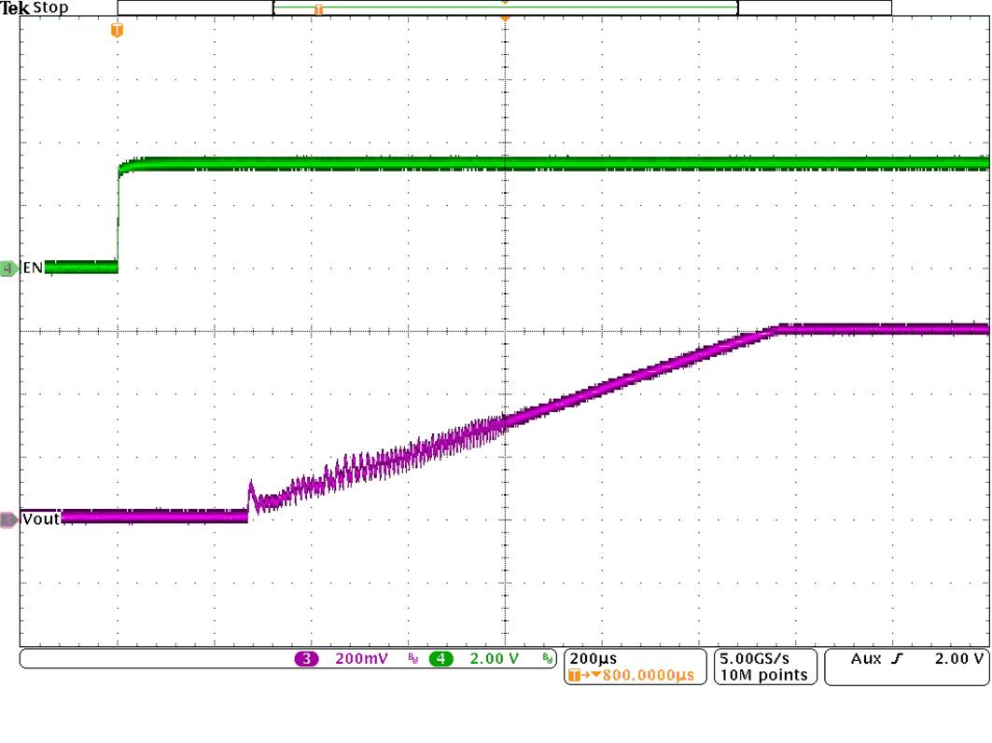Click the Tek logo

point(16,7)
